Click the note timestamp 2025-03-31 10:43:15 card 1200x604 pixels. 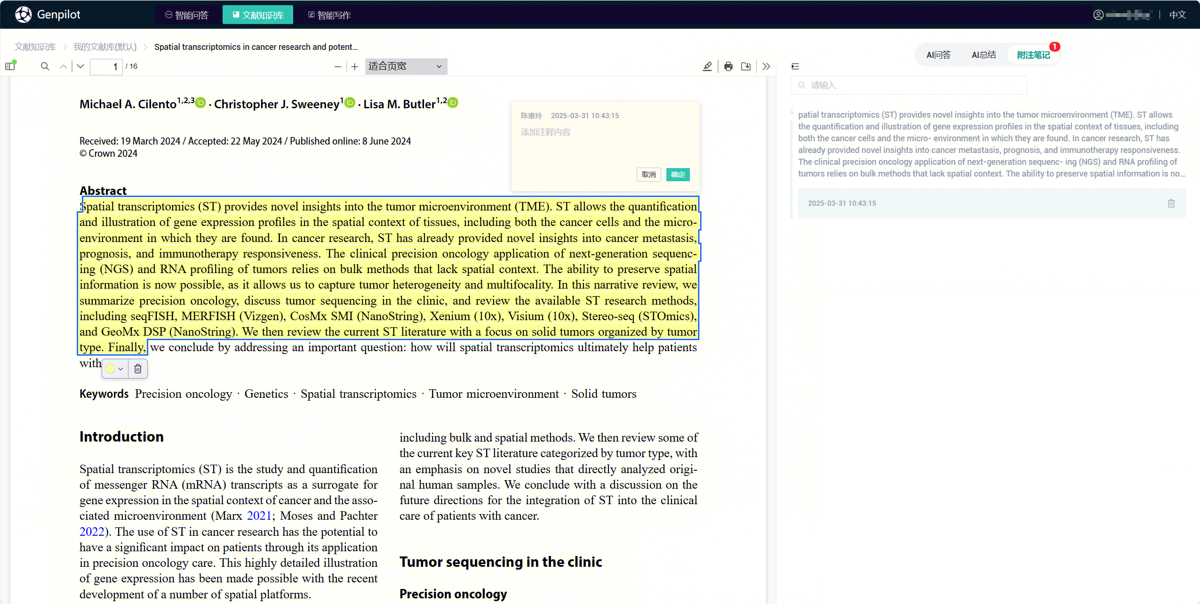tap(991, 203)
